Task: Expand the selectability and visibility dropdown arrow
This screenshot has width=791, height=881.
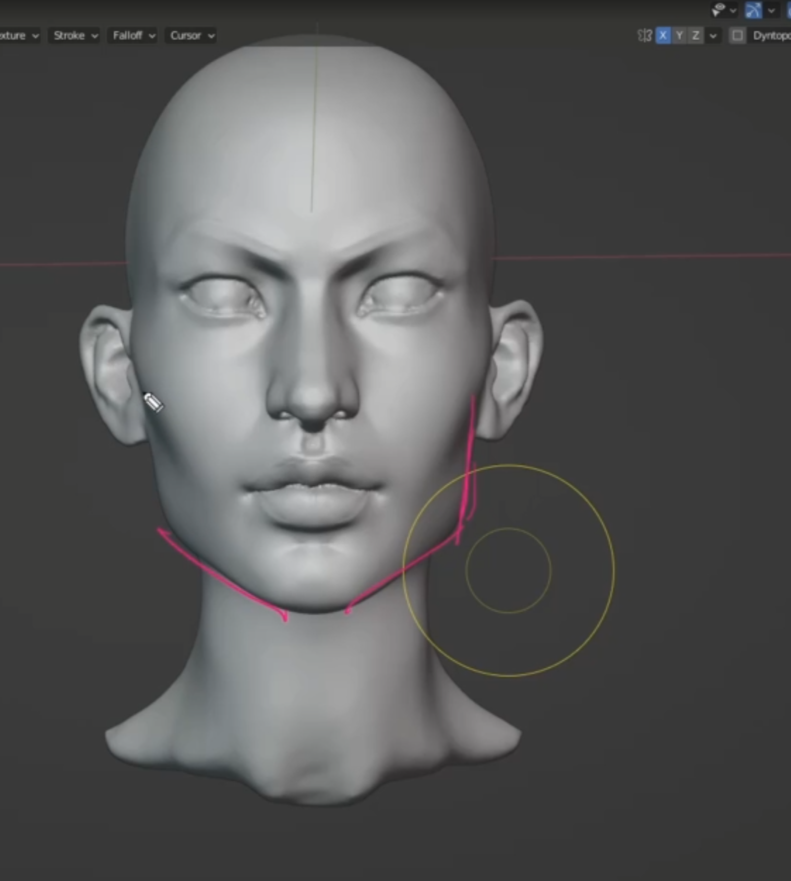Action: (733, 10)
